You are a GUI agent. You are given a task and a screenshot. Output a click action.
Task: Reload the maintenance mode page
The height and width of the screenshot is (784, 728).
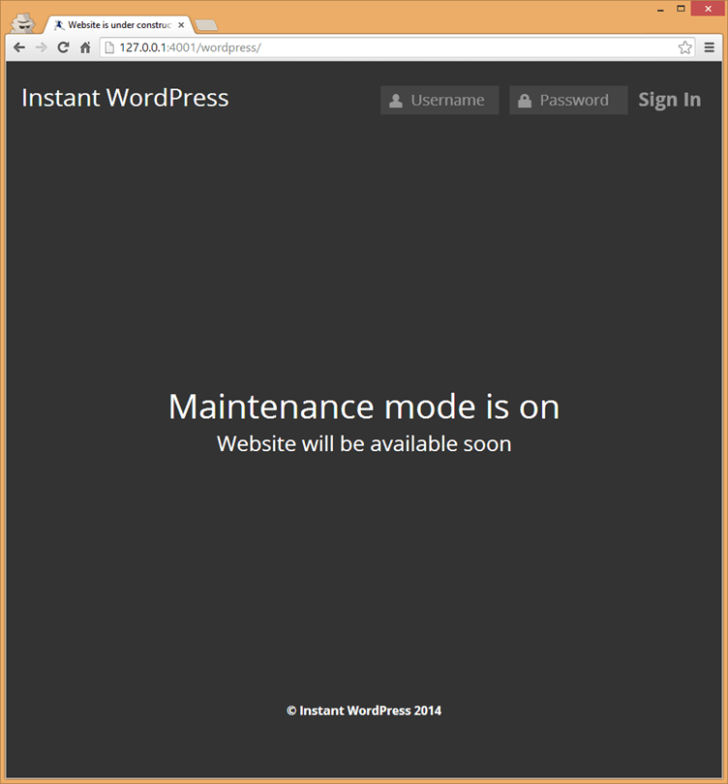click(63, 47)
